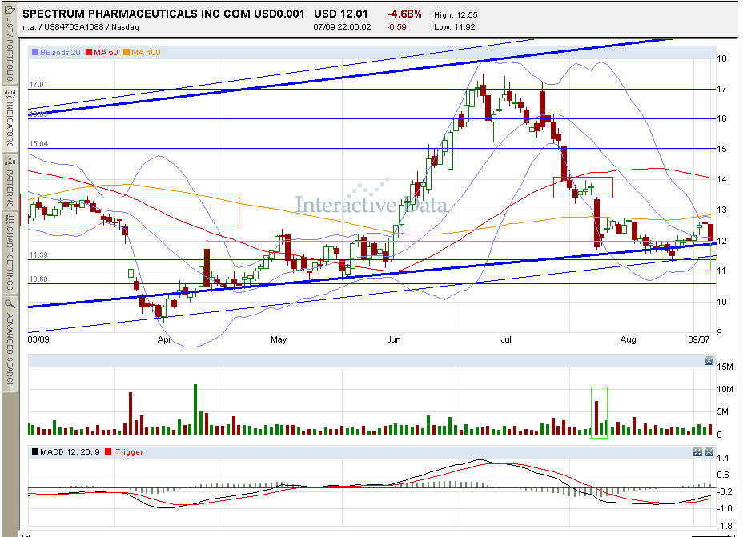Image resolution: width=743 pixels, height=537 pixels.
Task: Click the Jul marker on date axis
Action: coord(506,339)
